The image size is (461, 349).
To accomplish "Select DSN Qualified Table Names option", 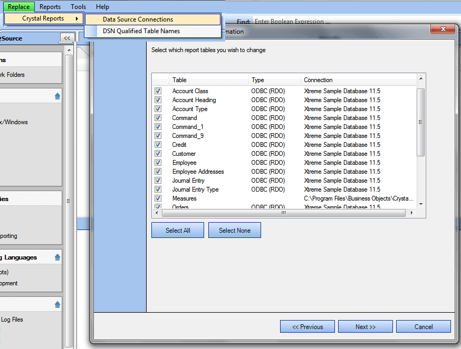I will pyautogui.click(x=141, y=31).
